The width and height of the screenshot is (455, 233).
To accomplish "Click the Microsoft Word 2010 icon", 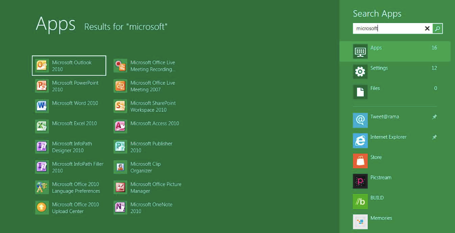I will [x=42, y=106].
